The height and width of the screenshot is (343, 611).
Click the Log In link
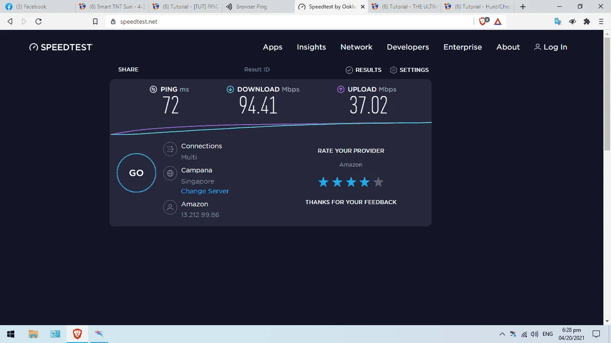[x=551, y=47]
